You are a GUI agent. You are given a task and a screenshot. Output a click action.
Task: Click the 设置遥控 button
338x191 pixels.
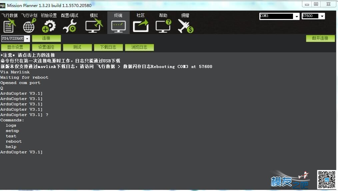pyautogui.click(x=46, y=47)
